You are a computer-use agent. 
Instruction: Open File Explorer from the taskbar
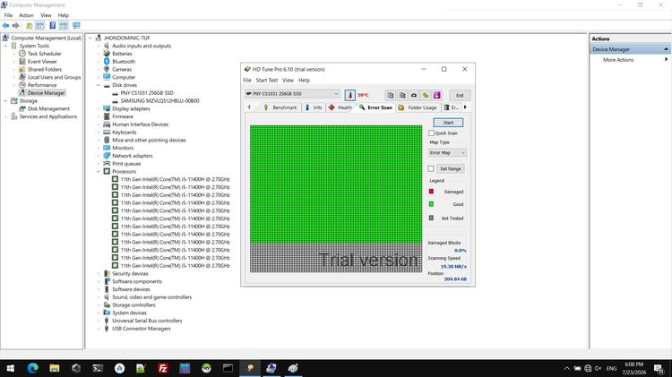pos(55,368)
